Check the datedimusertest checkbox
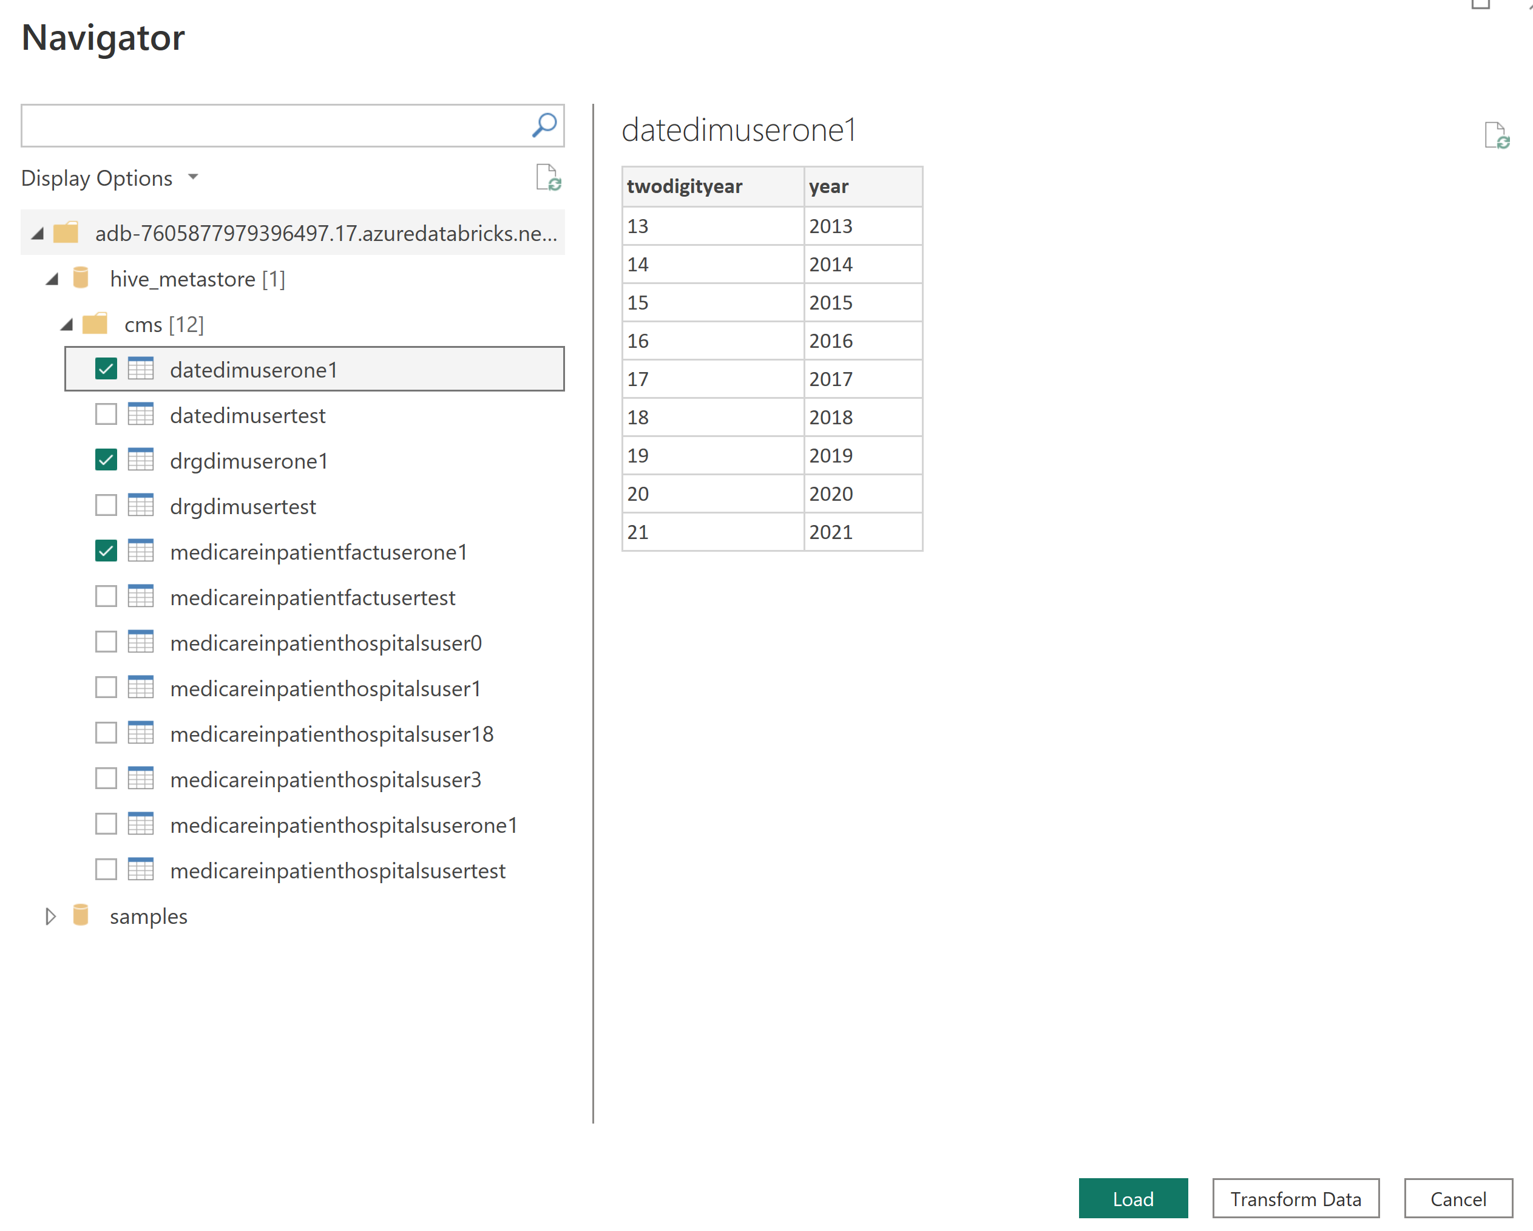1533x1231 pixels. tap(106, 415)
